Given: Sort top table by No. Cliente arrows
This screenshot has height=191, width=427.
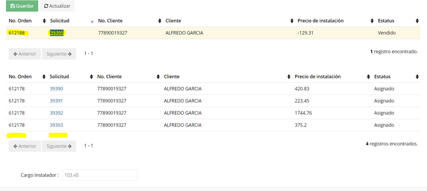Looking at the screenshot, I should (x=160, y=21).
